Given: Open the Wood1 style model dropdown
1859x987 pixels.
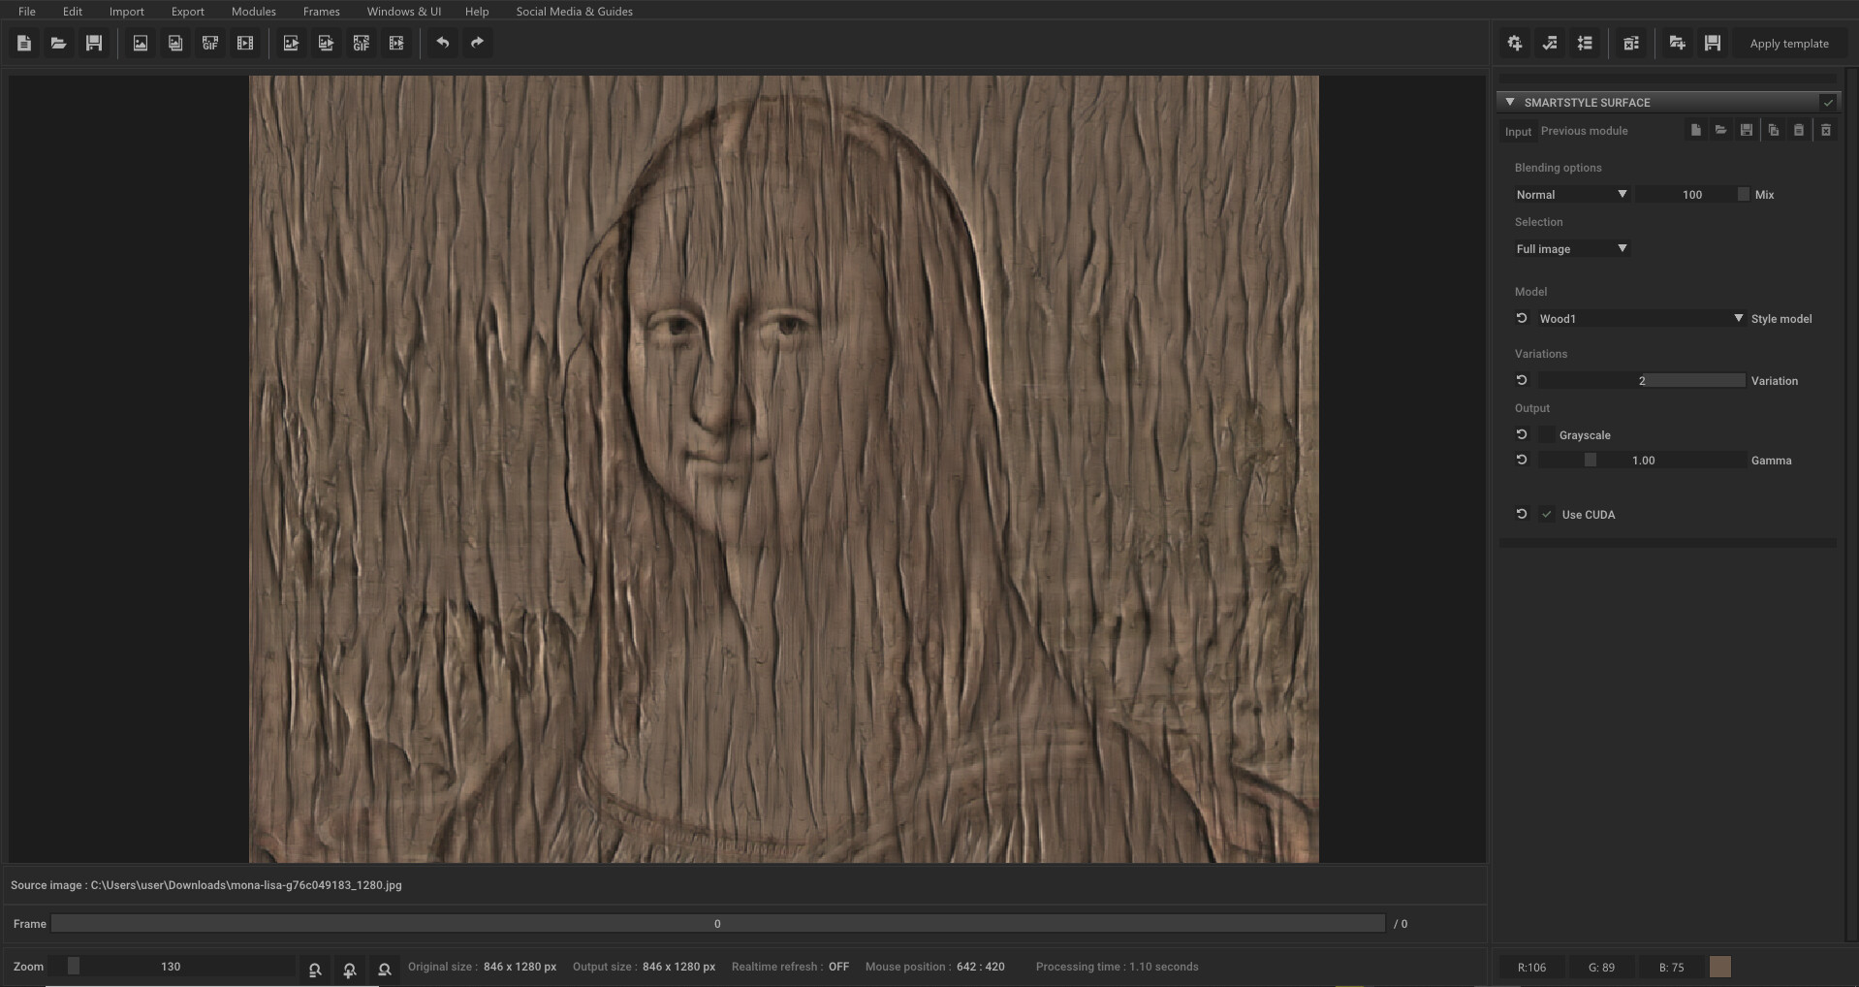Looking at the screenshot, I should [1638, 318].
